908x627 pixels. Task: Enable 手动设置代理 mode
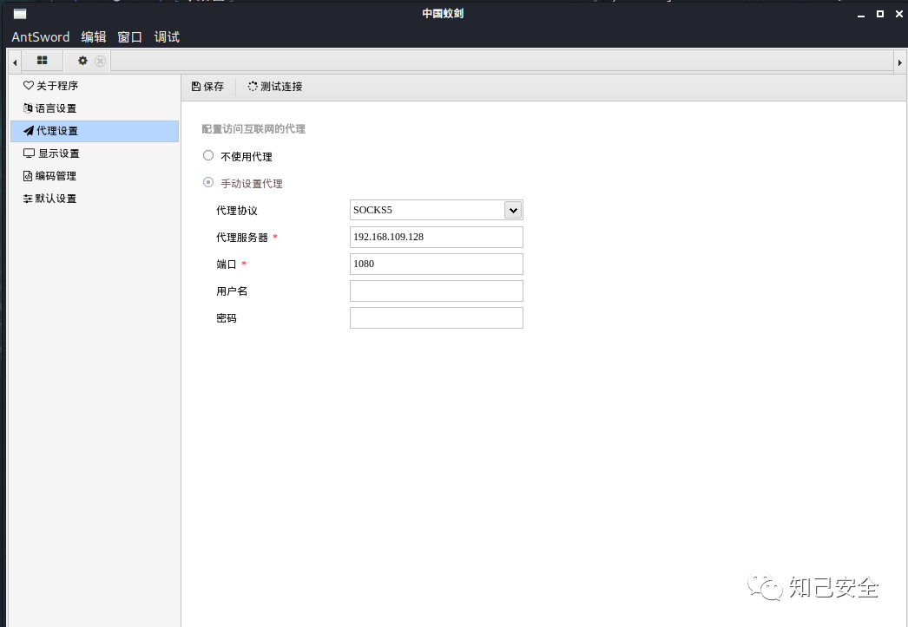[207, 182]
